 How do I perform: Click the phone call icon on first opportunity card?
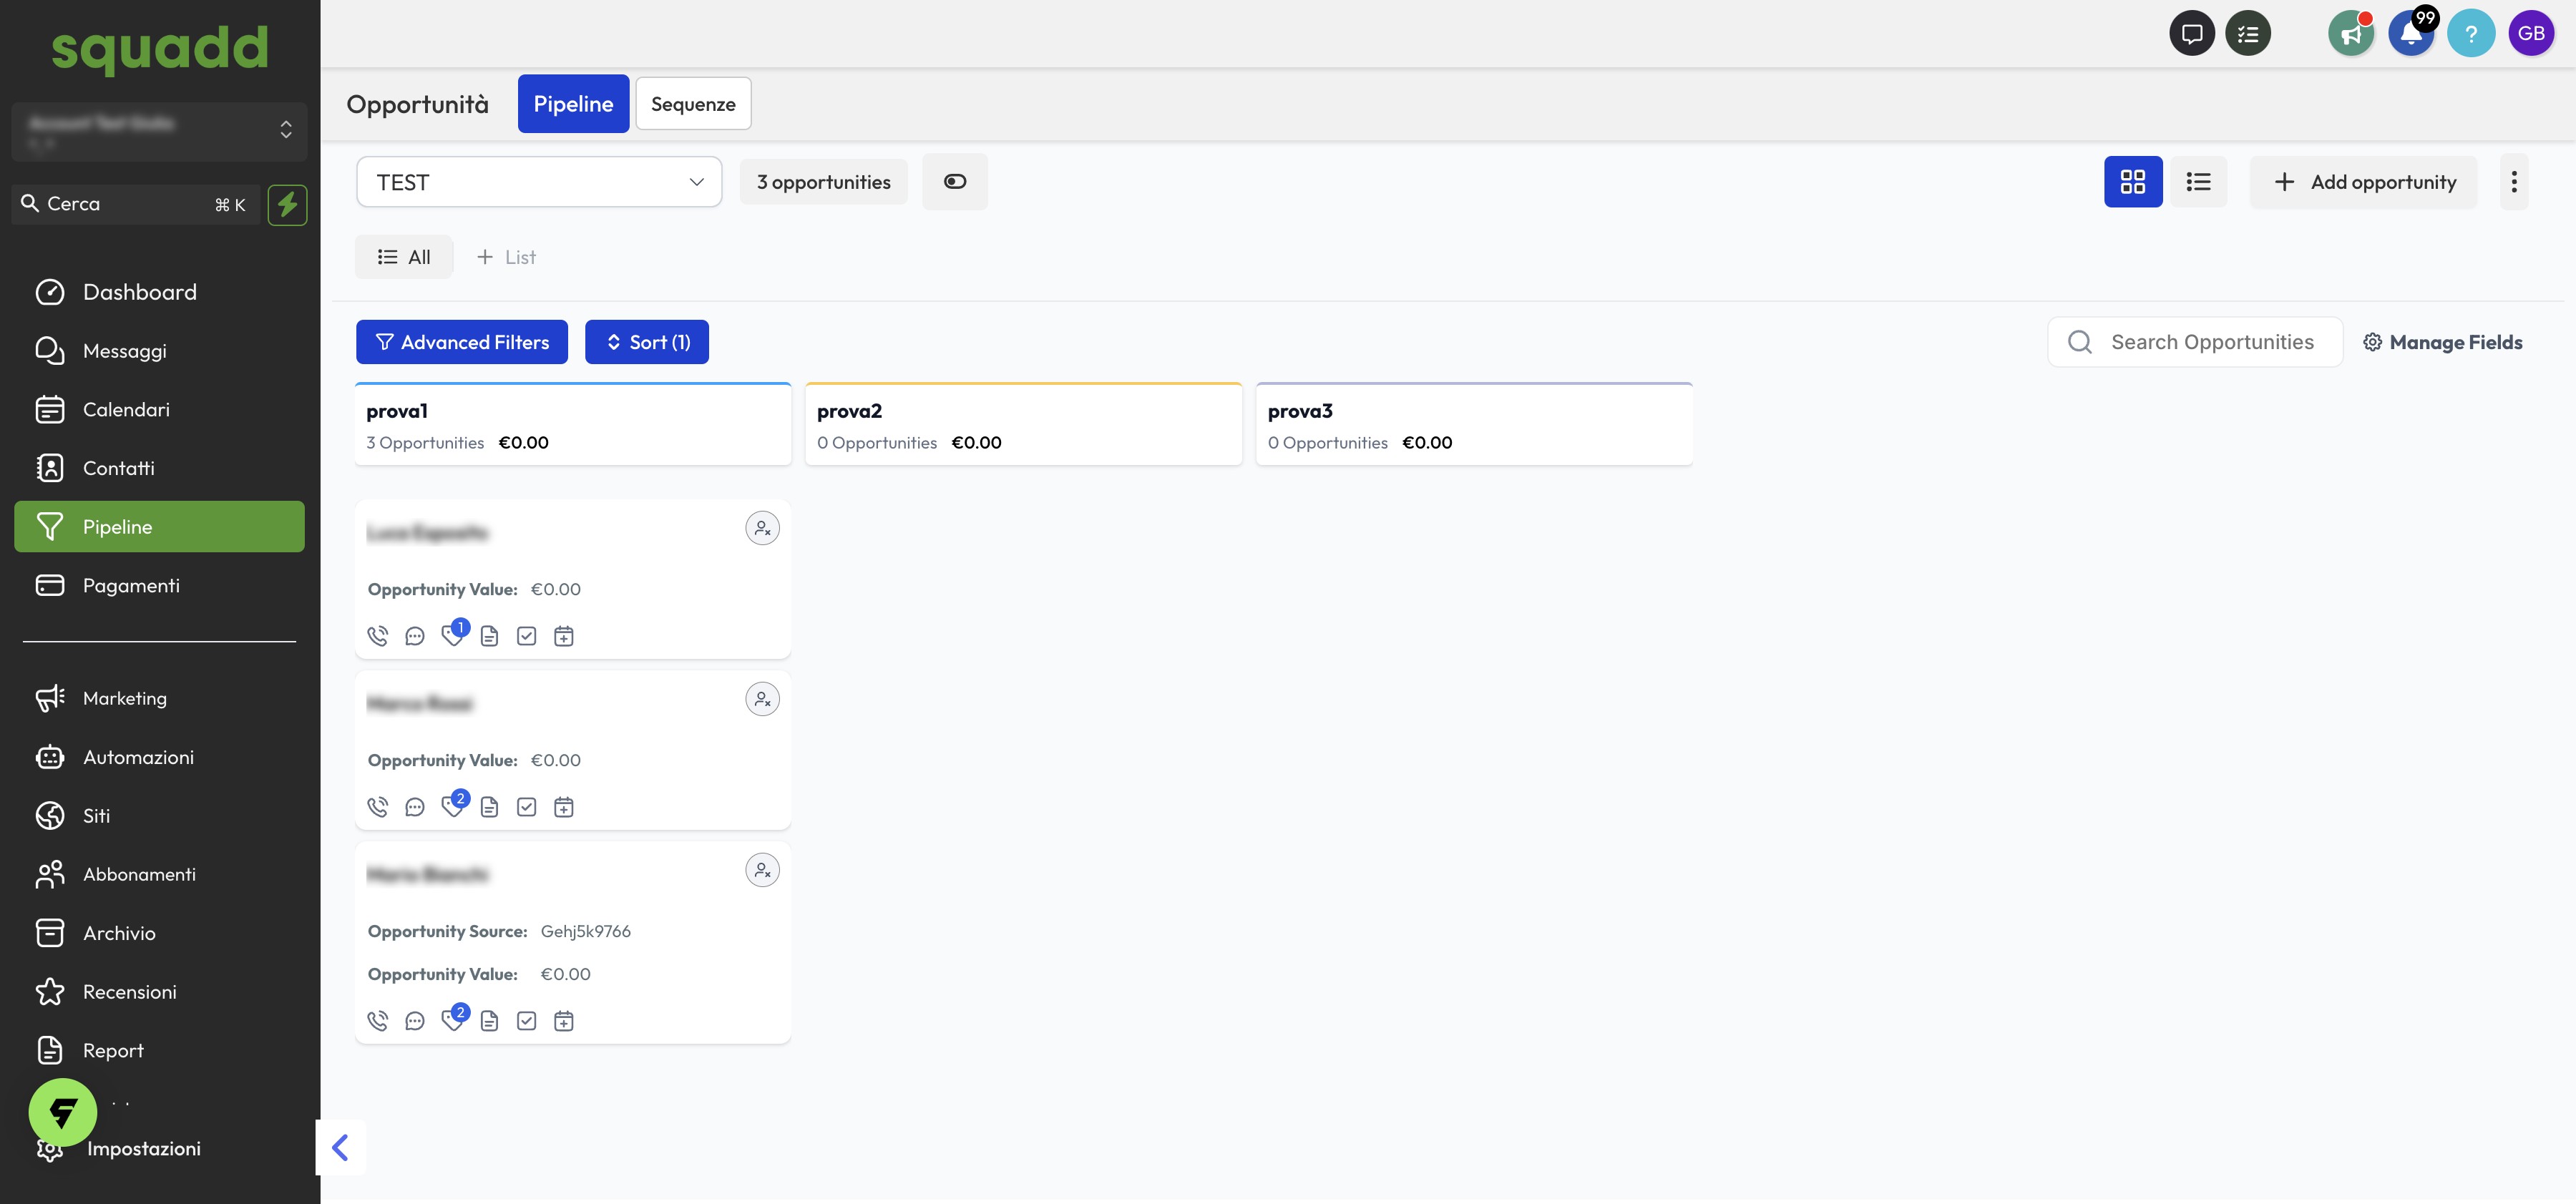pyautogui.click(x=377, y=636)
